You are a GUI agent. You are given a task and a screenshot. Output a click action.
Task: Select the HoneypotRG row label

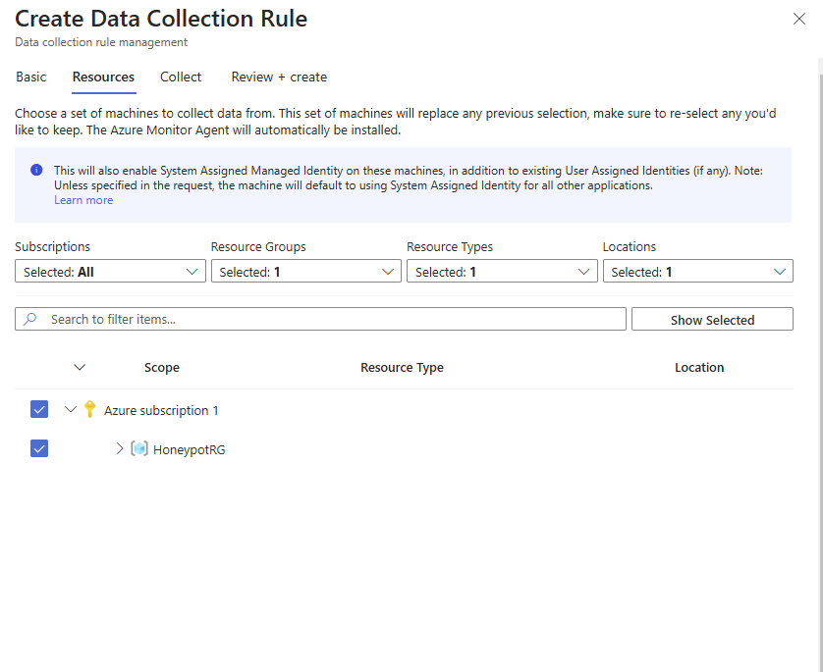[x=189, y=449]
